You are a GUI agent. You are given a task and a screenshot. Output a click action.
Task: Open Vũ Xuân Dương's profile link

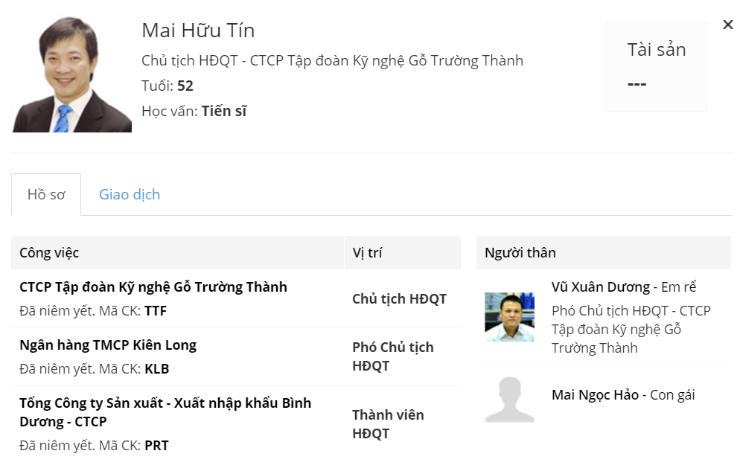(x=602, y=287)
